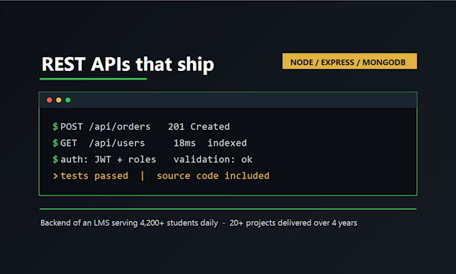Click the red dot in terminal title bar
The height and width of the screenshot is (274, 456).
50,100
